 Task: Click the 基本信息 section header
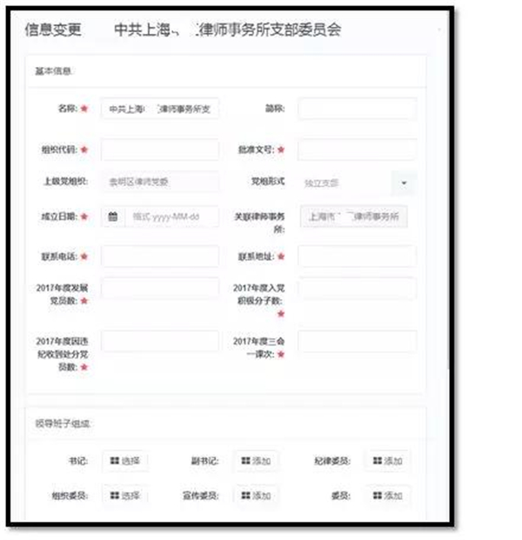tap(53, 71)
